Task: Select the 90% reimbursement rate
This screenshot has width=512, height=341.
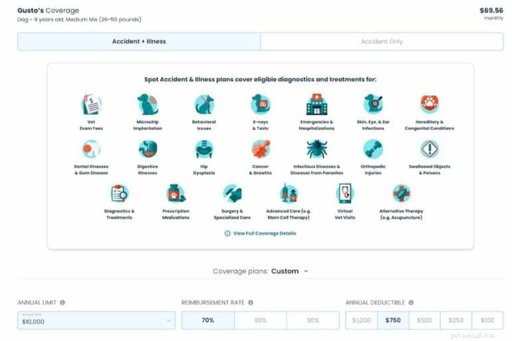Action: tap(313, 320)
